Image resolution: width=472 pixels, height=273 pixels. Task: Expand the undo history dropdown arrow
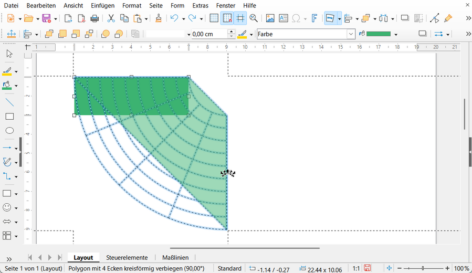[183, 19]
